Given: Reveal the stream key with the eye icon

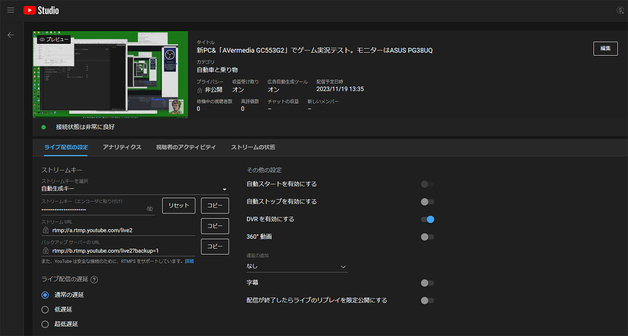Looking at the screenshot, I should tap(150, 209).
